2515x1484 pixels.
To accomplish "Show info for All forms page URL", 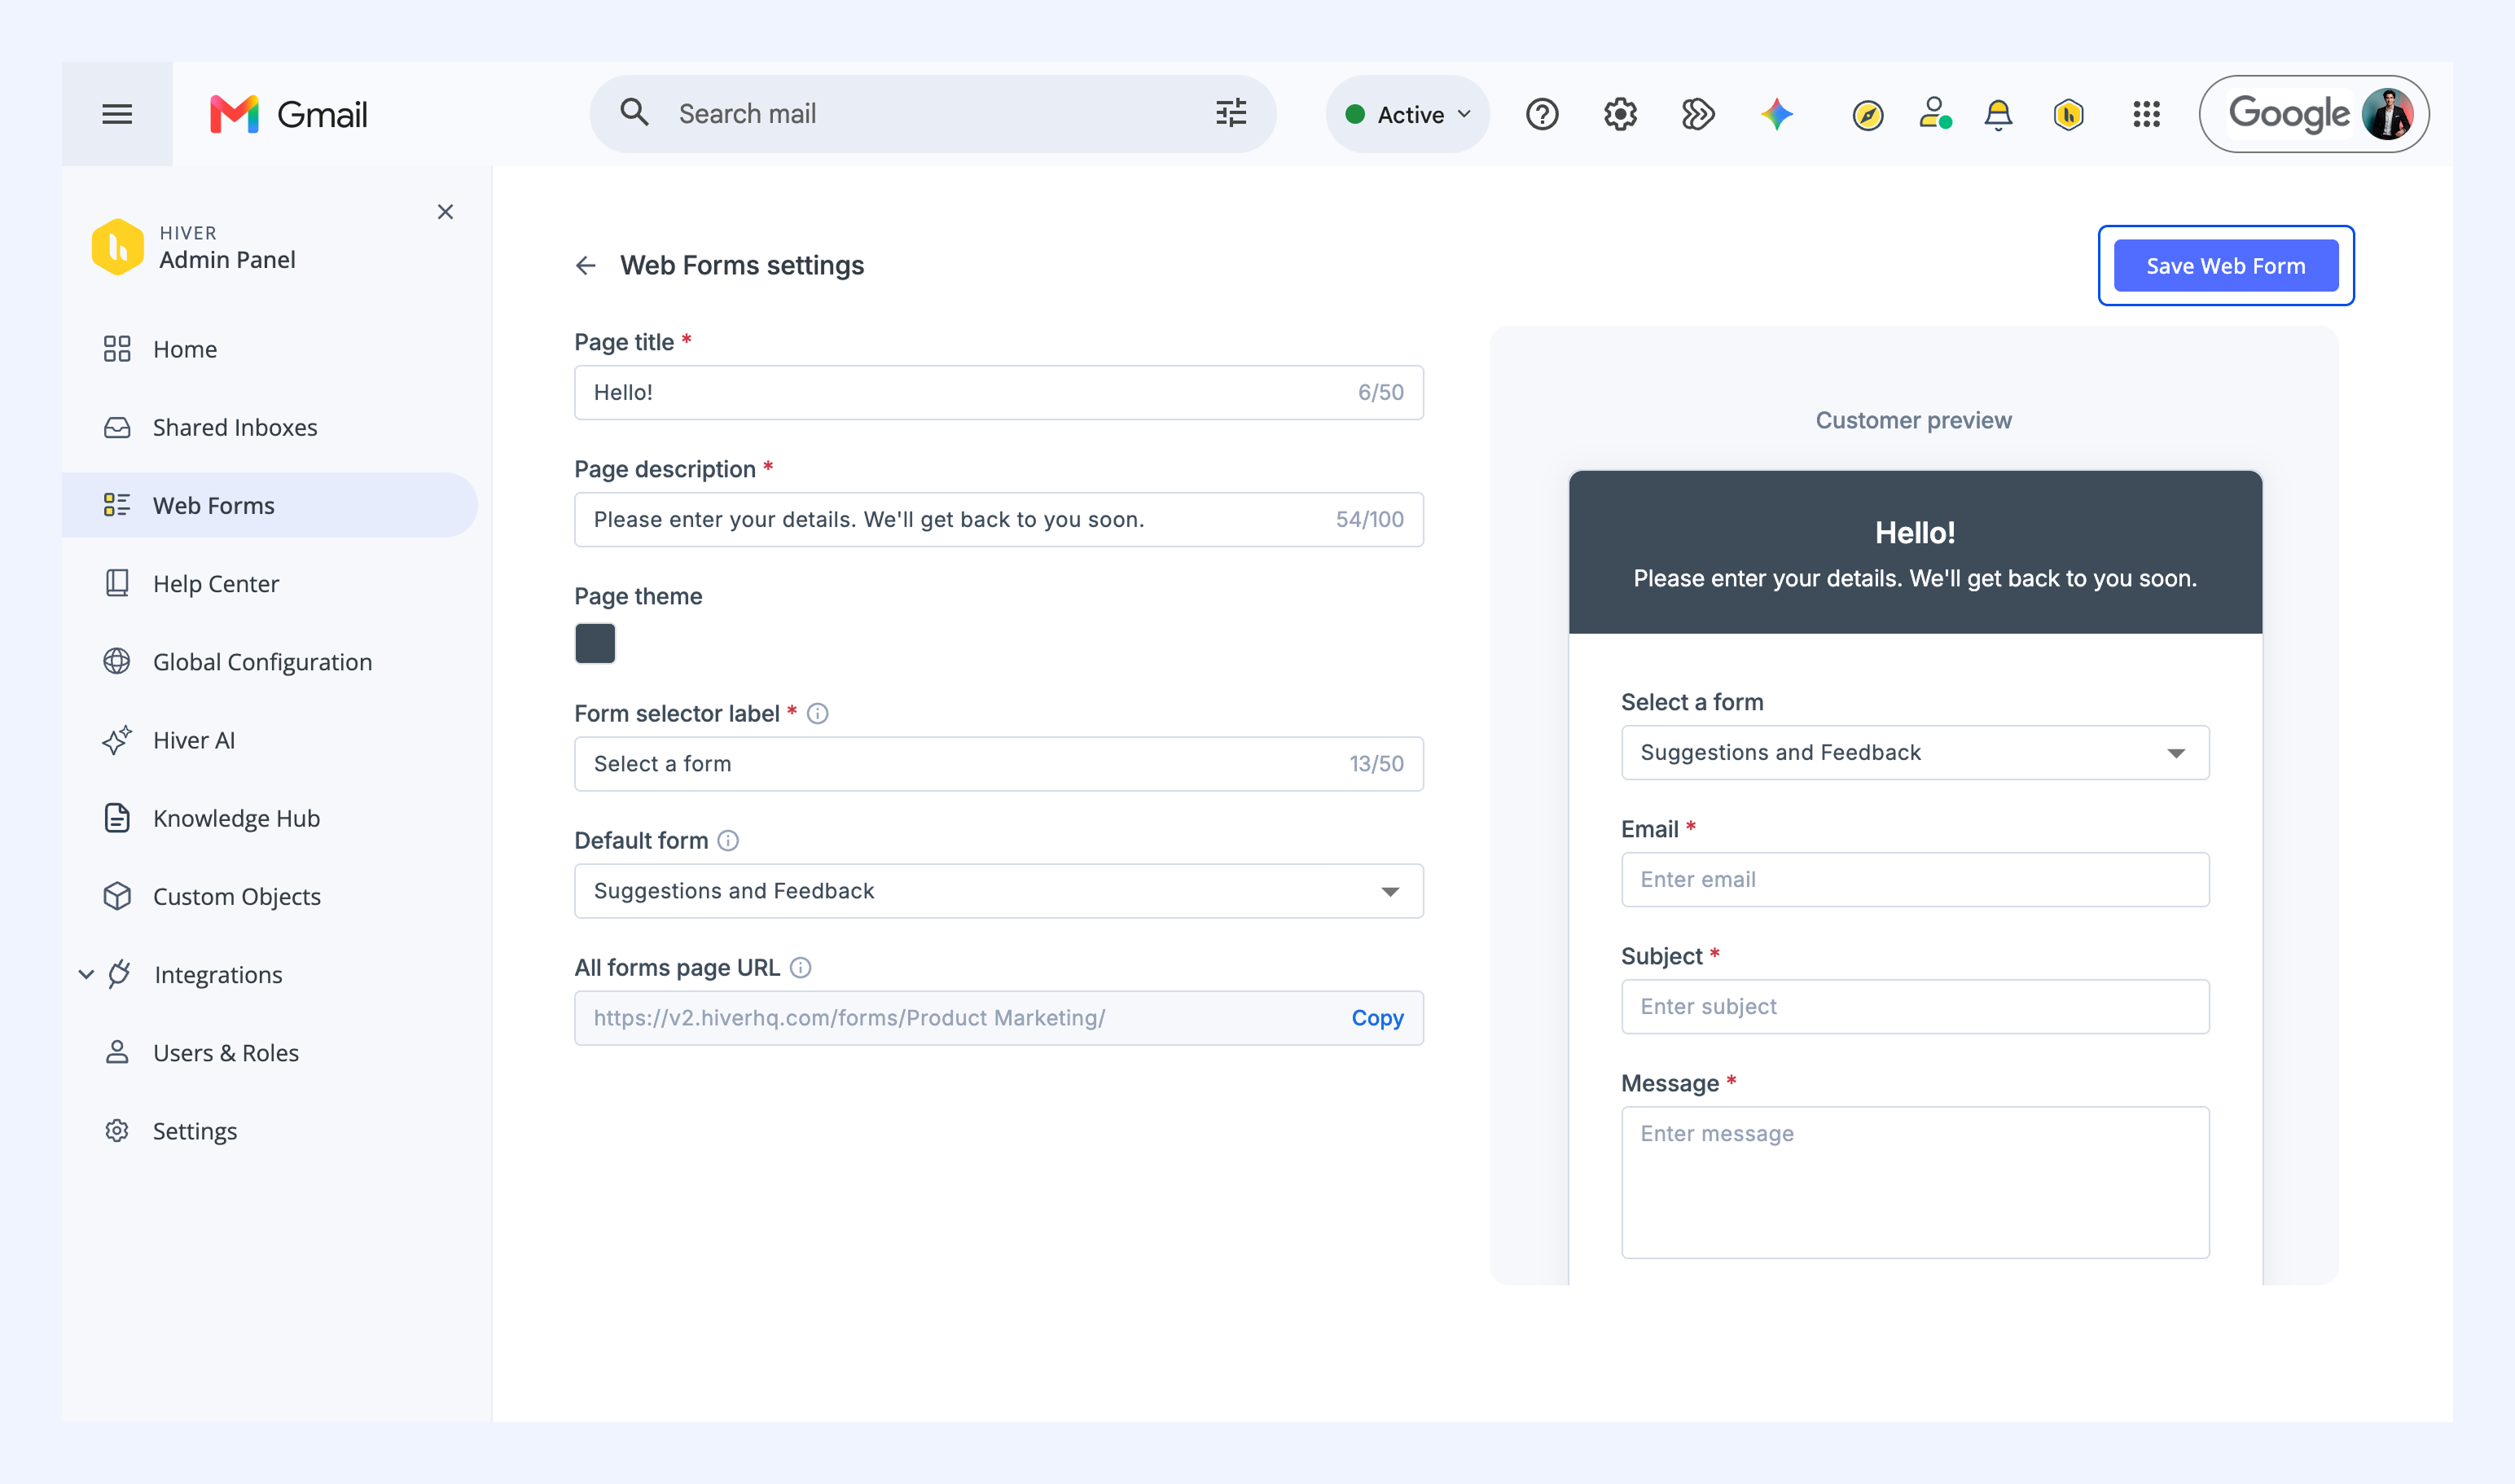I will click(800, 967).
